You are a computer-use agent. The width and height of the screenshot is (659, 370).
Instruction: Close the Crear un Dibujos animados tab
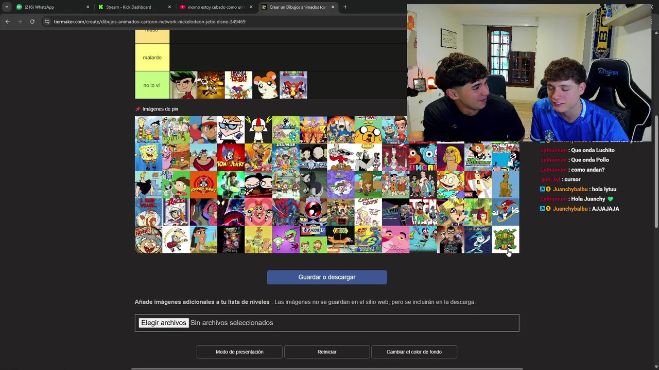[333, 7]
